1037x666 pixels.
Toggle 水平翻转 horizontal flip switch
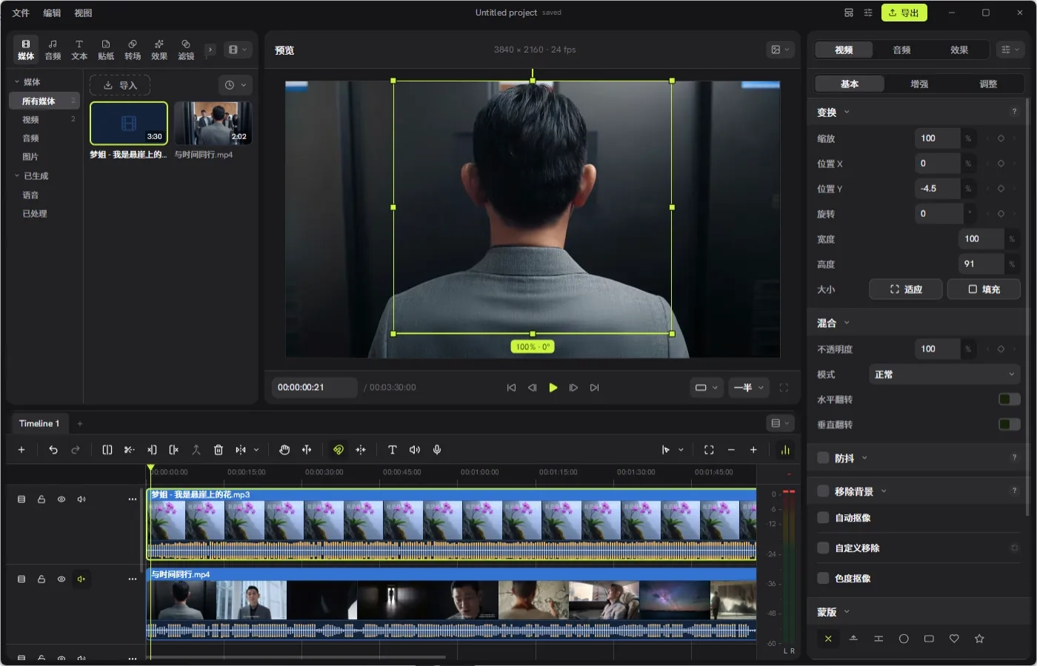tap(1009, 400)
